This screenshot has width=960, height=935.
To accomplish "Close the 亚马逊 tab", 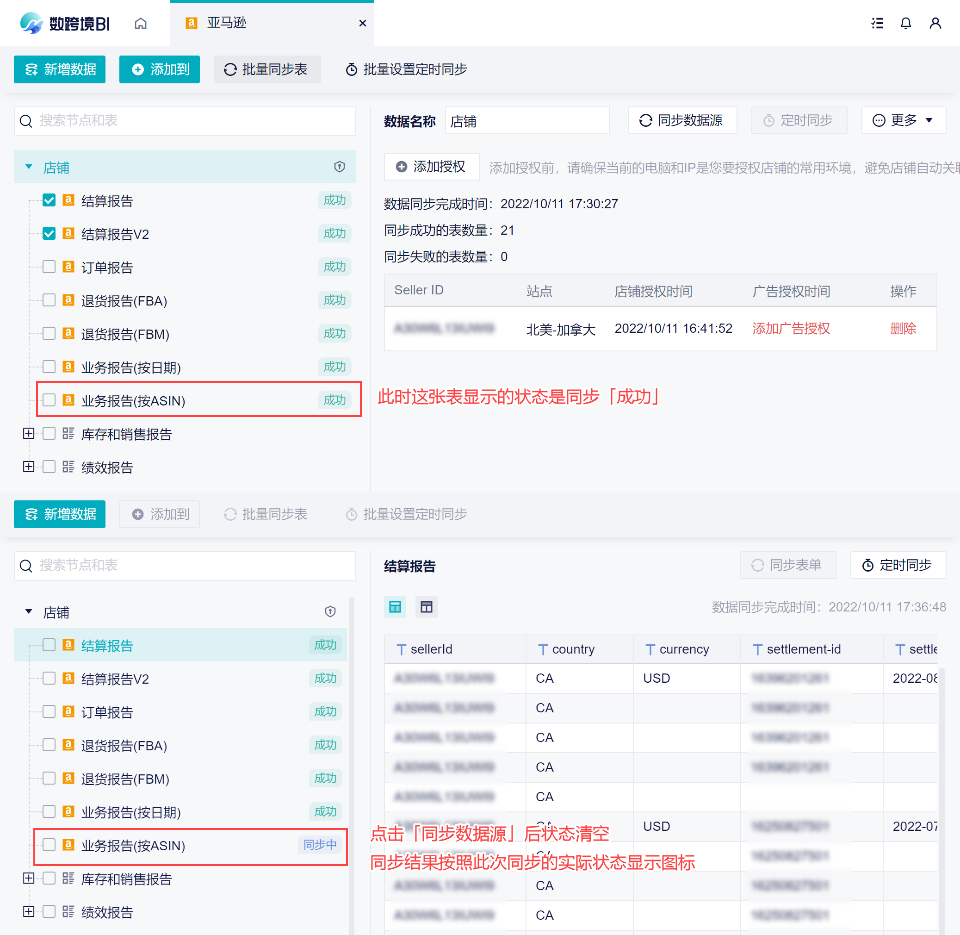I will click(363, 23).
